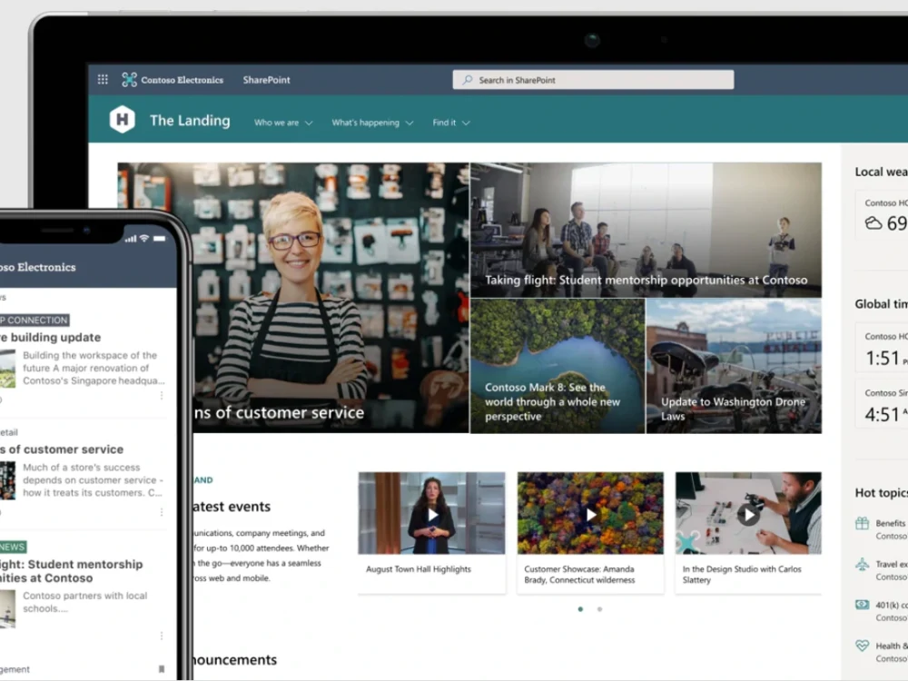Click the cloud weather icon
The width and height of the screenshot is (908, 681).
(873, 223)
